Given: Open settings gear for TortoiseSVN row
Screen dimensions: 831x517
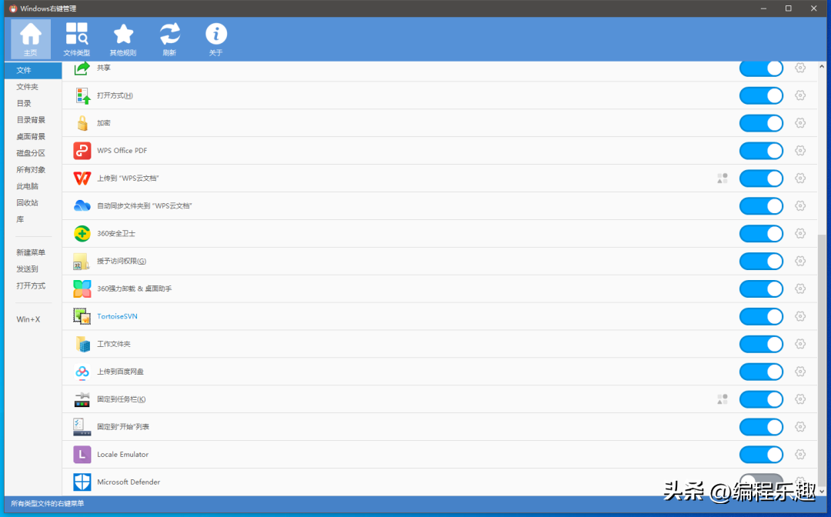Looking at the screenshot, I should [x=800, y=316].
